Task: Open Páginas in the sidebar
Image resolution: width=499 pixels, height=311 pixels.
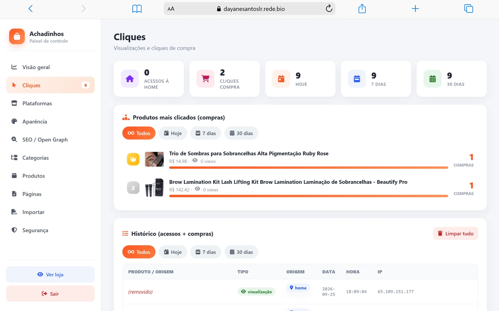Action: pos(50,194)
